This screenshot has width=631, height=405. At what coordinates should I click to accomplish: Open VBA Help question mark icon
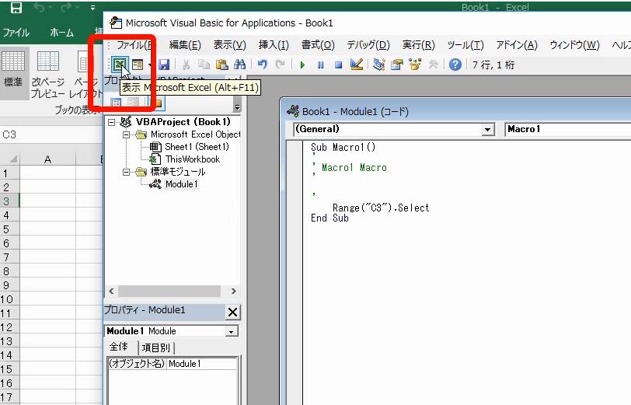point(455,65)
